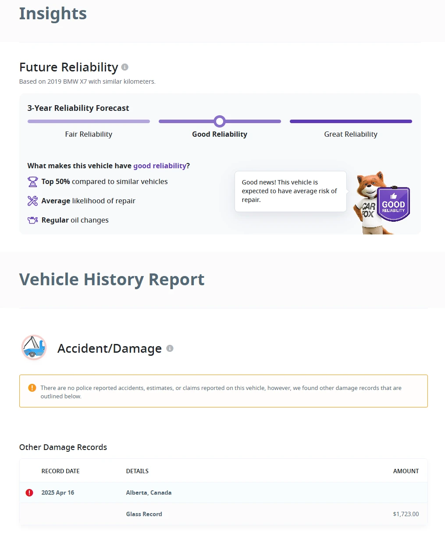
Task: Click the RECORD DATE column header
Action: (61, 471)
